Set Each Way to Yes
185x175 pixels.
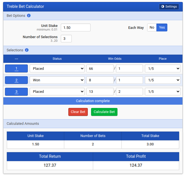click(162, 27)
